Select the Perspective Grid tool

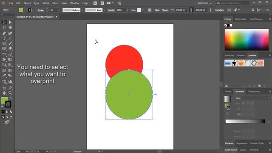point(10,65)
